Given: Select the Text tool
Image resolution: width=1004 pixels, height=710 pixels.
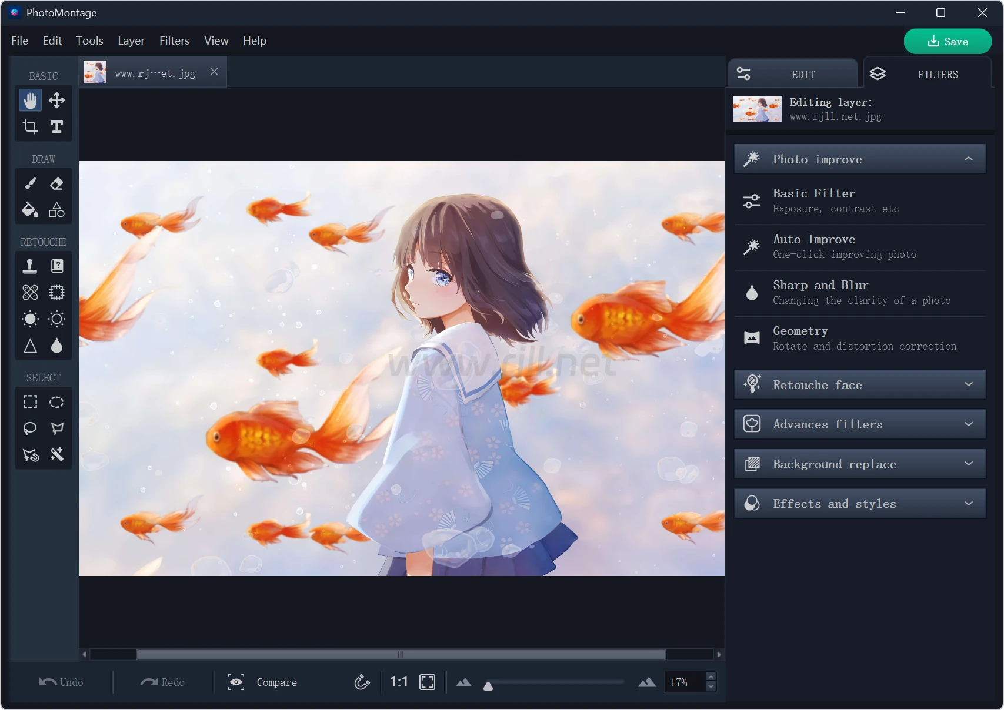Looking at the screenshot, I should pos(57,127).
